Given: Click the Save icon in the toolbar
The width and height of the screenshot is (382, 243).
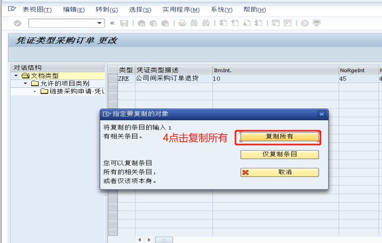Looking at the screenshot, I should point(124,23).
